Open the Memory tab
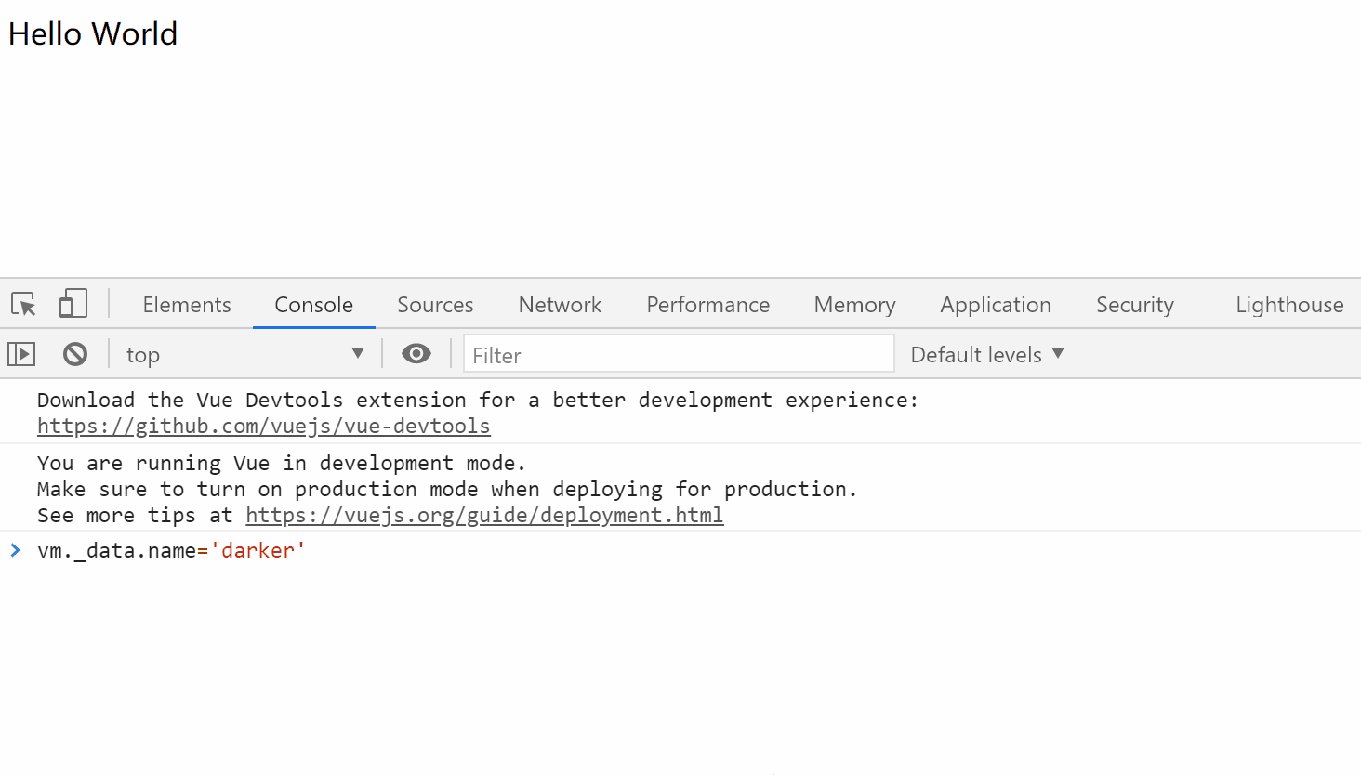Image resolution: width=1361 pixels, height=775 pixels. (854, 305)
